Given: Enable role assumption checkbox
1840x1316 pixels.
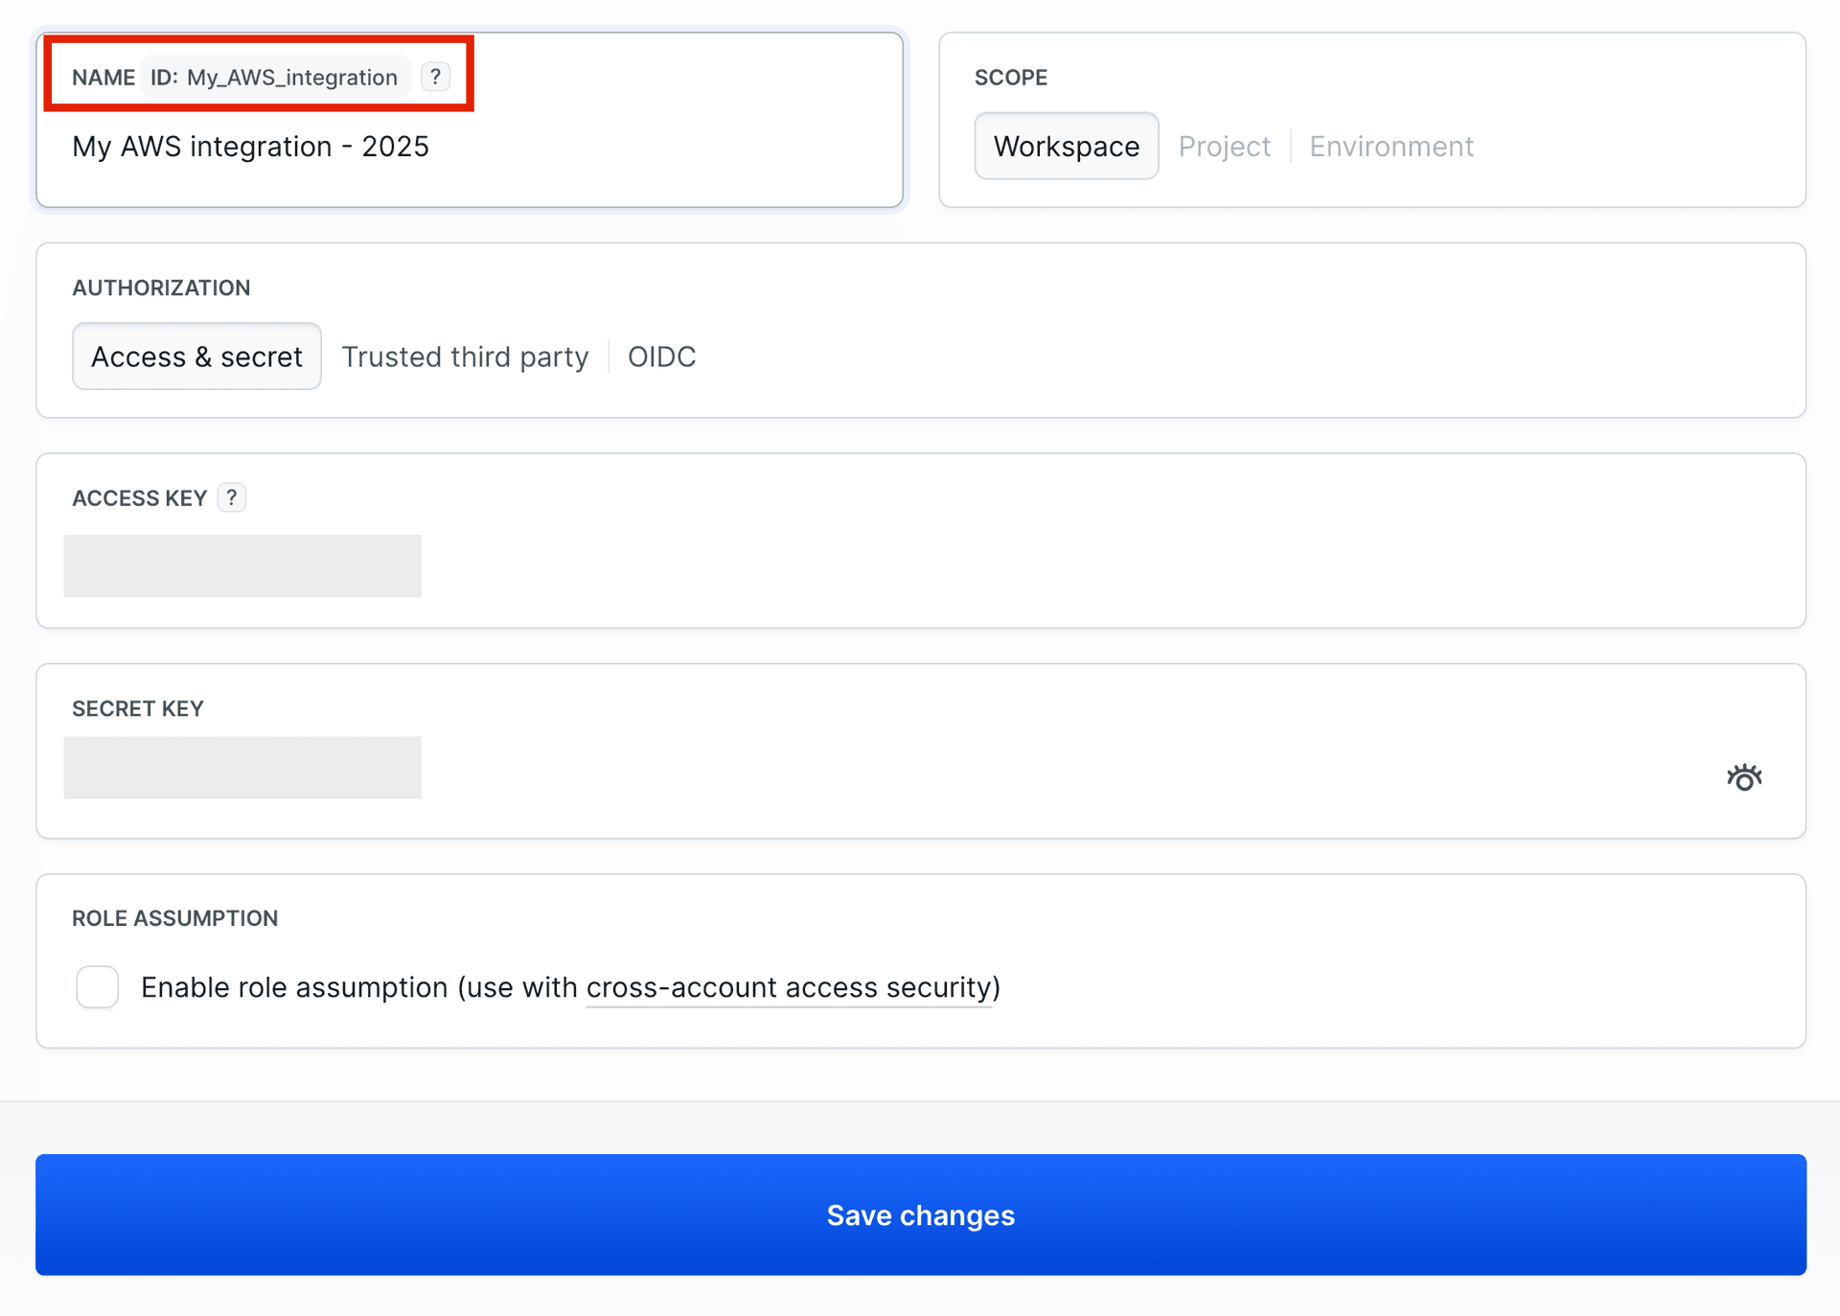Looking at the screenshot, I should click(x=97, y=986).
